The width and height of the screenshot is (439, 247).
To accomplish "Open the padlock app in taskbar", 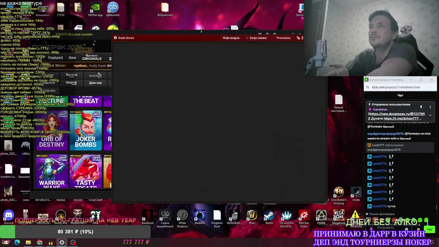I will click(x=51, y=243).
